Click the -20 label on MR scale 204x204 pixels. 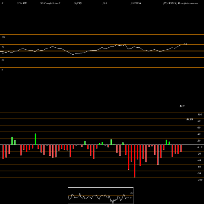[199, 154]
